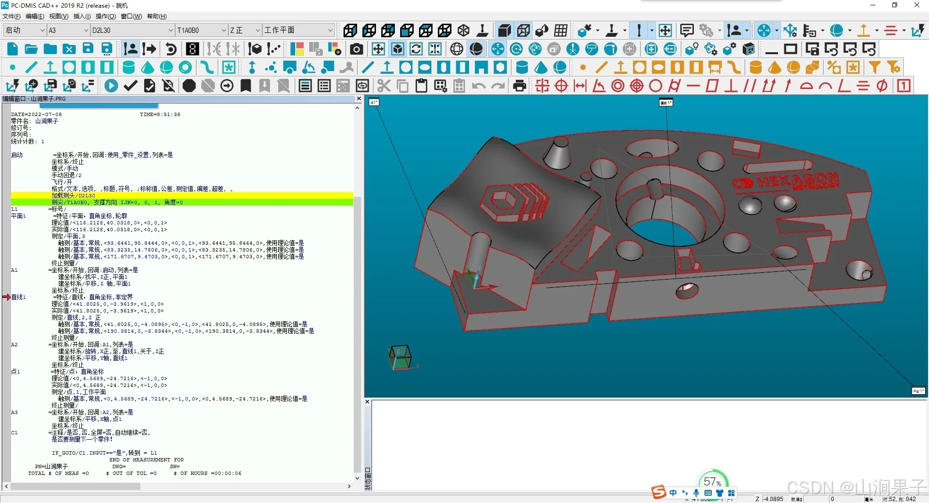929x503 pixels.
Task: Open the 窗口(W) menu
Action: (131, 16)
